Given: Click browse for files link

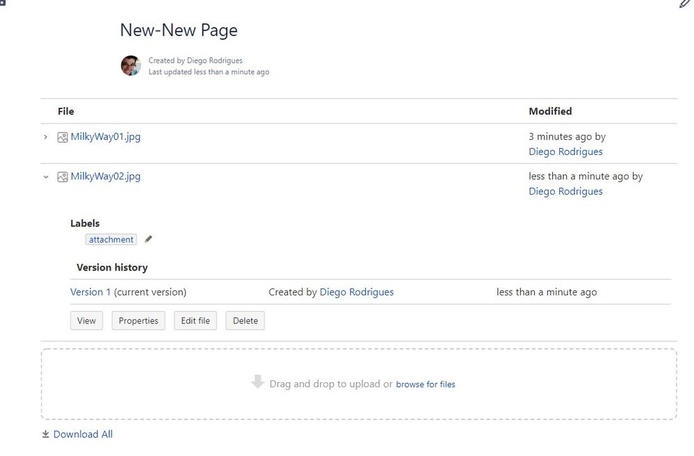Looking at the screenshot, I should tap(426, 384).
